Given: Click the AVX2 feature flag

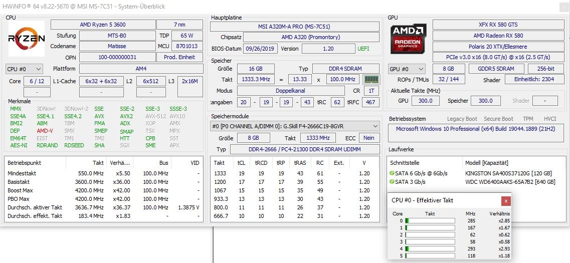Looking at the screenshot, I should (x=126, y=116).
